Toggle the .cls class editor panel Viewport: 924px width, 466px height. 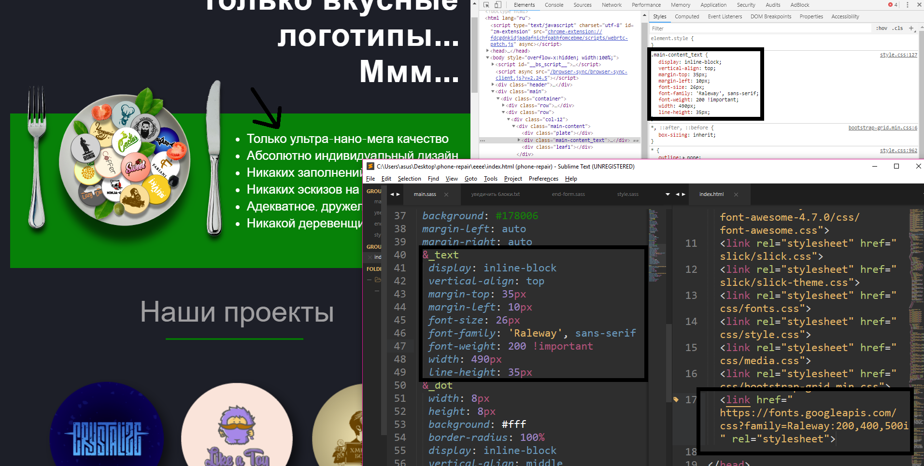[897, 28]
